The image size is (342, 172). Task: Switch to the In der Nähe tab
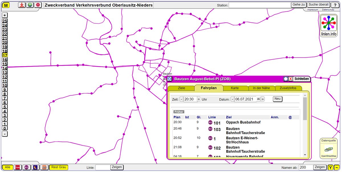click(261, 88)
